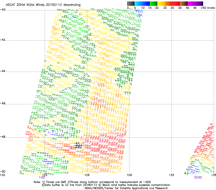The image size is (216, 190).
Task: Click the black contaminated wind barbs cluster near -48.5
Action: [x=78, y=145]
